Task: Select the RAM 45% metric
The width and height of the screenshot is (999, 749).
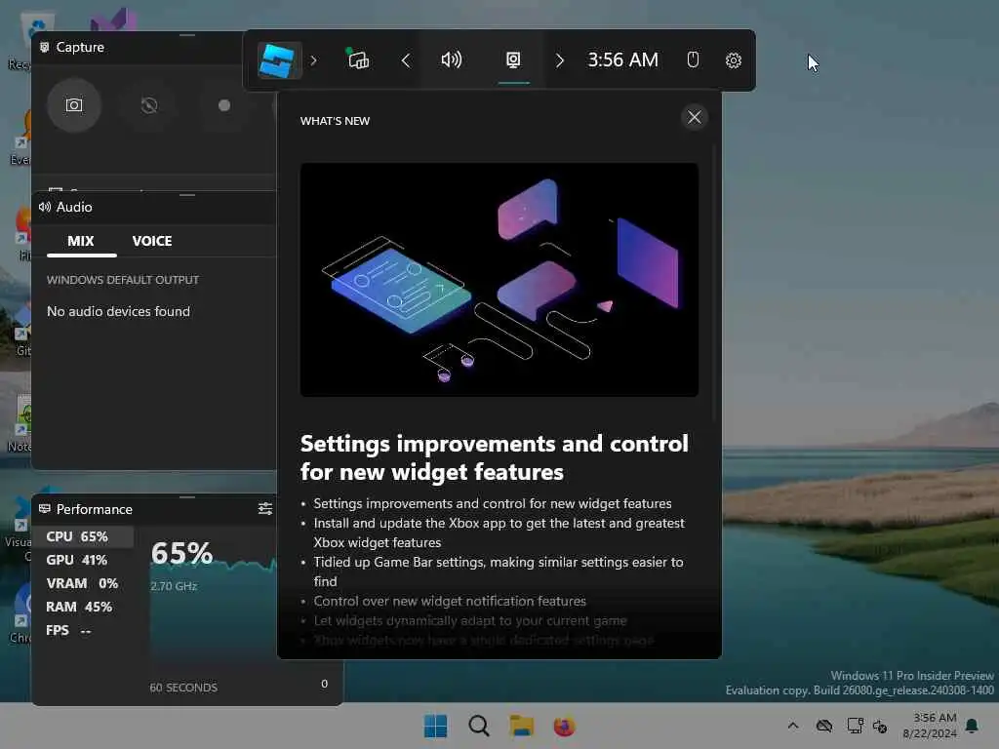Action: [83, 607]
